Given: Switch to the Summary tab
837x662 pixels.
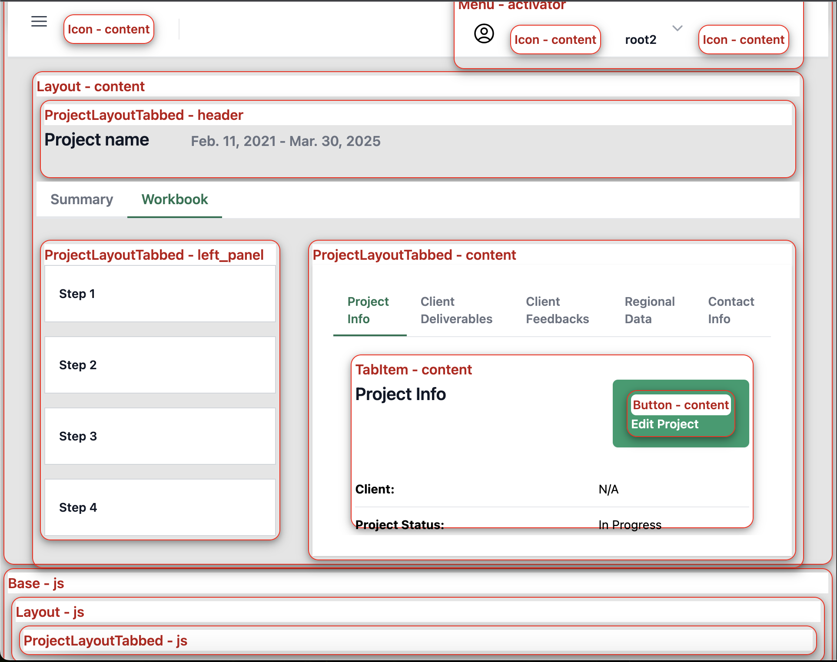Looking at the screenshot, I should [x=81, y=199].
